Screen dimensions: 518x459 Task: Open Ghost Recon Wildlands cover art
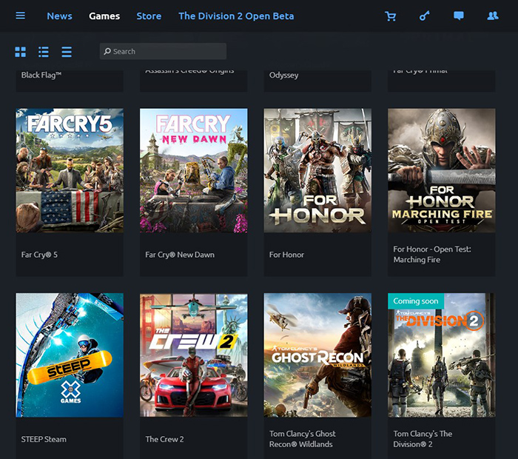[x=317, y=355]
